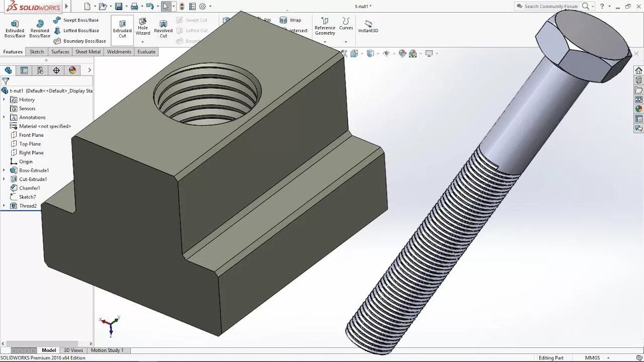This screenshot has width=644, height=362.
Task: Click the feature tree filter icon
Action: point(6,81)
